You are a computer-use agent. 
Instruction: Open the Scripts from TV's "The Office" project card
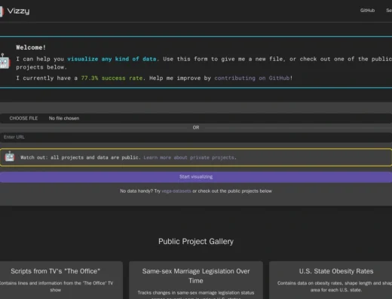tap(61, 280)
